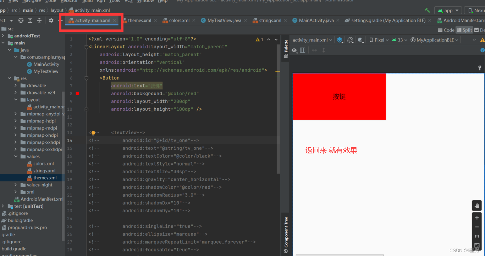Click the android:text attribute on line 7
Viewport: 485px width, 256px height.
(x=136, y=86)
